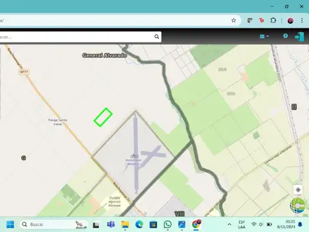Image resolution: width=309 pixels, height=232 pixels.
Task: Open the notifications bell in the tray
Action: pos(300,225)
